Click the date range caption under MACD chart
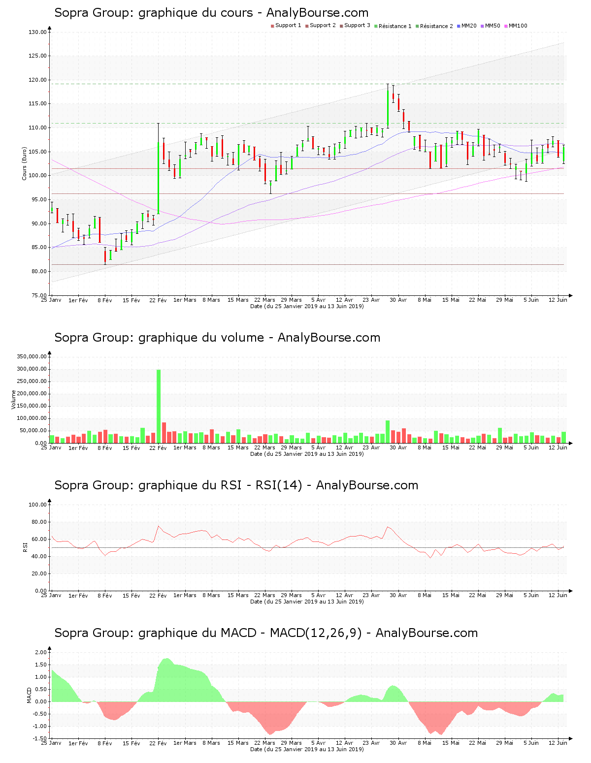The height and width of the screenshot is (763, 591). pos(307,749)
